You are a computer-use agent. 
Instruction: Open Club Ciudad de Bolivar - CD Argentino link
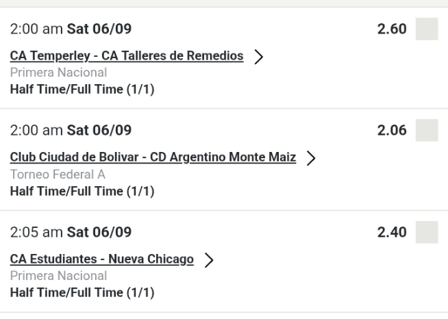coord(153,157)
